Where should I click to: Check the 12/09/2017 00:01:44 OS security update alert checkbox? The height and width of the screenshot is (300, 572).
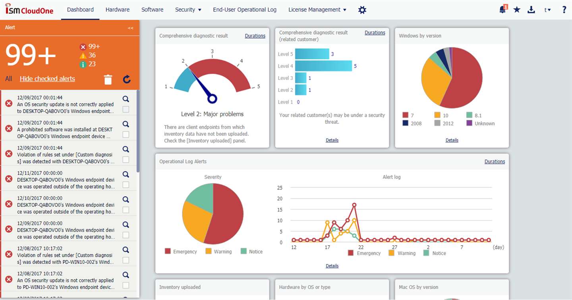126,110
